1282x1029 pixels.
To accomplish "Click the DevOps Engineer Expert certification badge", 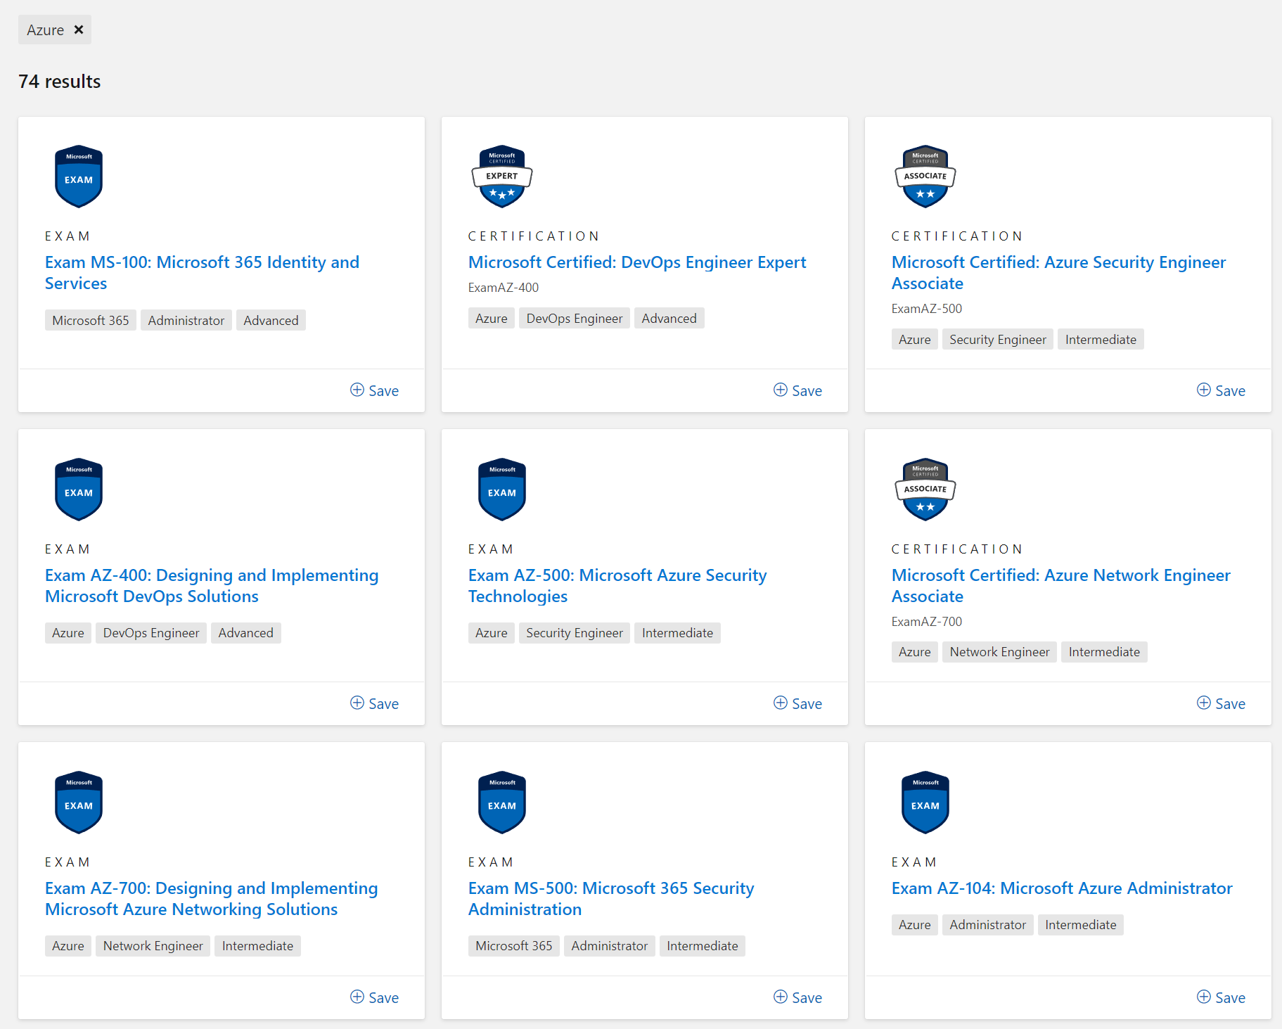I will 502,177.
